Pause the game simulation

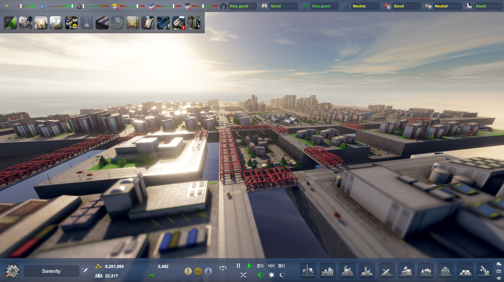(239, 266)
